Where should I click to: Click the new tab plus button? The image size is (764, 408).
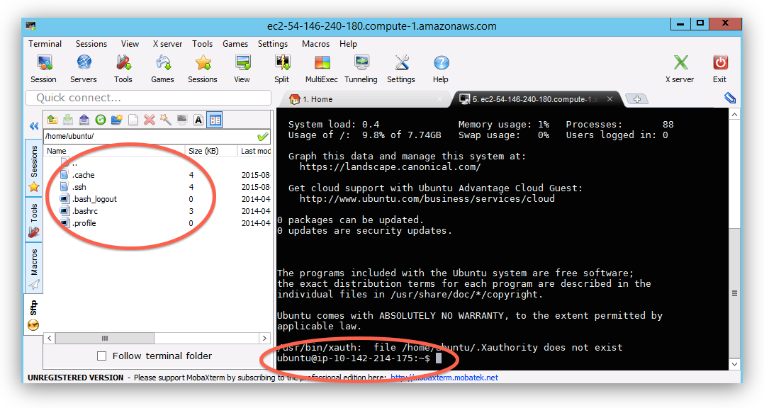pyautogui.click(x=636, y=99)
